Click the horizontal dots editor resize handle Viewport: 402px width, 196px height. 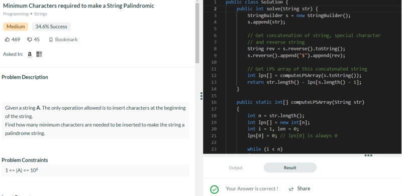(368, 155)
